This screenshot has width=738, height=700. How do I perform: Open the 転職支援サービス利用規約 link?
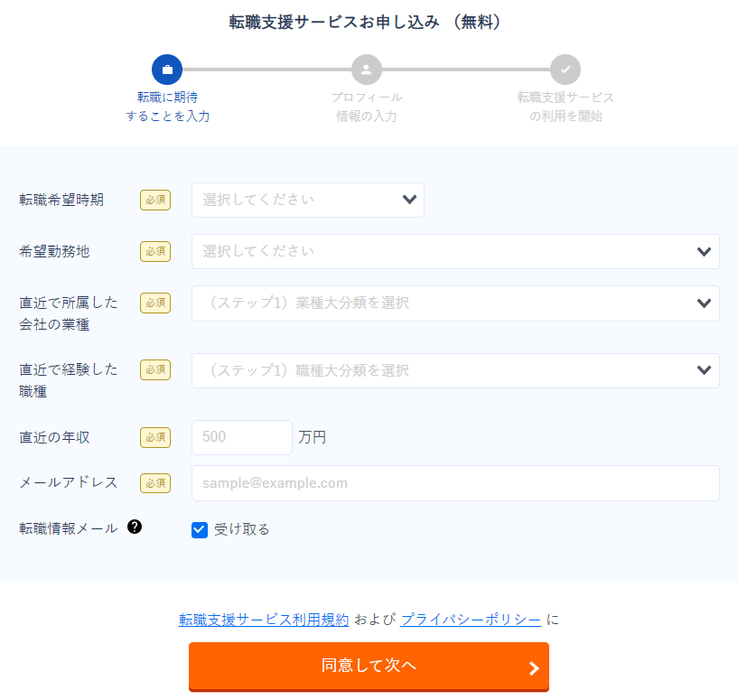[x=263, y=620]
